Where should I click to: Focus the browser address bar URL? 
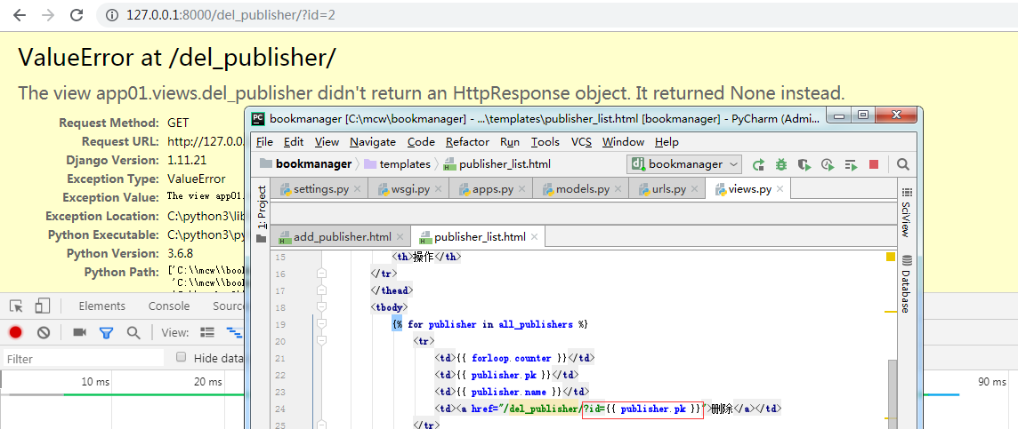click(x=231, y=14)
